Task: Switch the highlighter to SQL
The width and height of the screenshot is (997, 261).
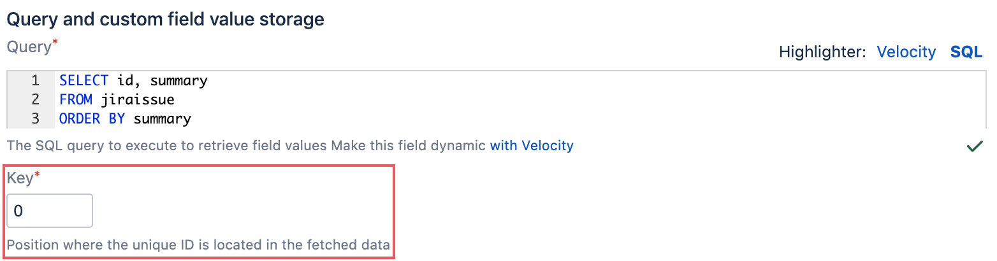Action: coord(966,52)
